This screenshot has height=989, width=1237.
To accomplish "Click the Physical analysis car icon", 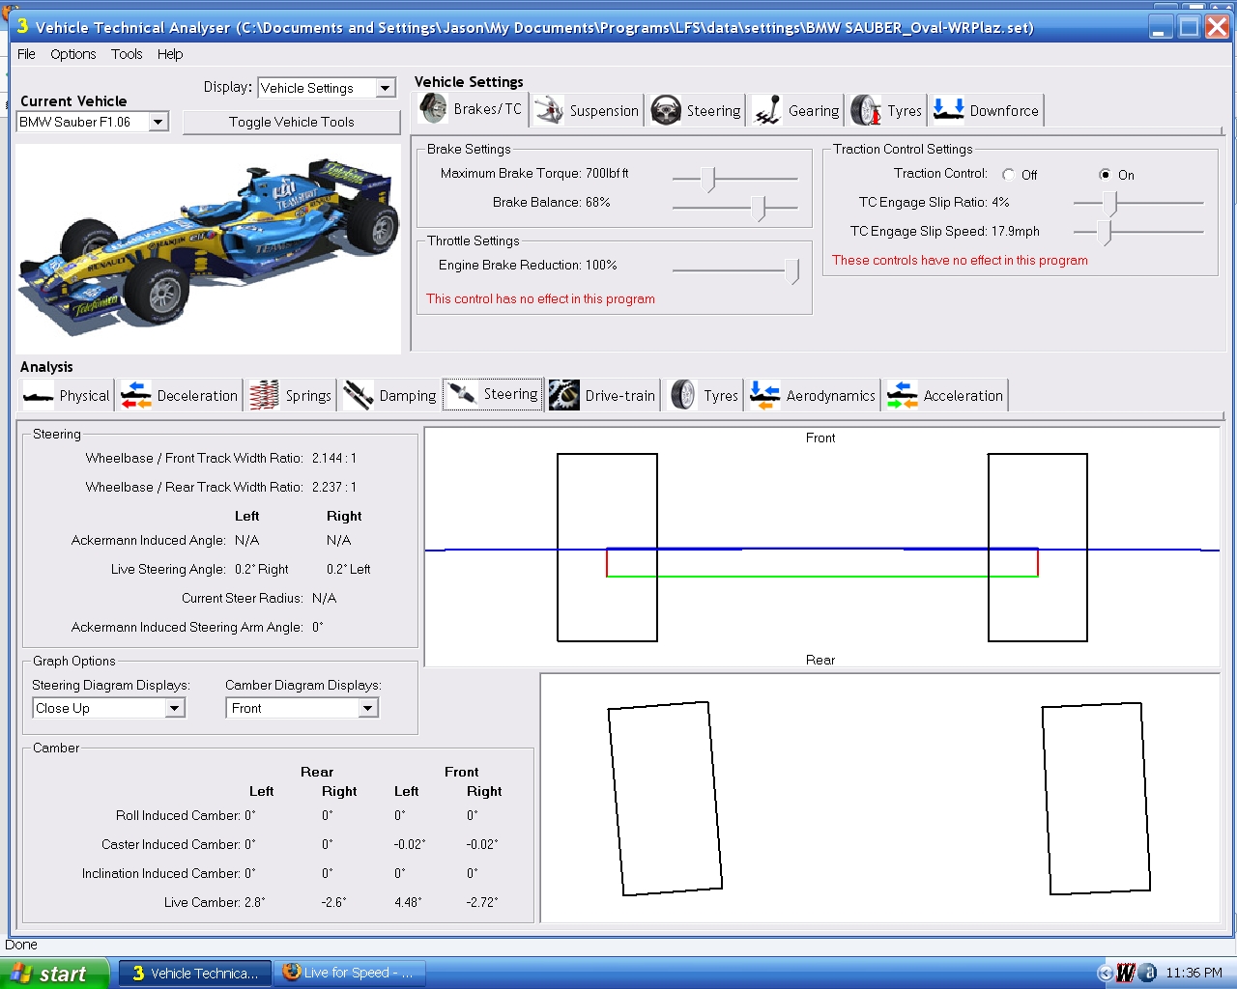I will coord(38,396).
